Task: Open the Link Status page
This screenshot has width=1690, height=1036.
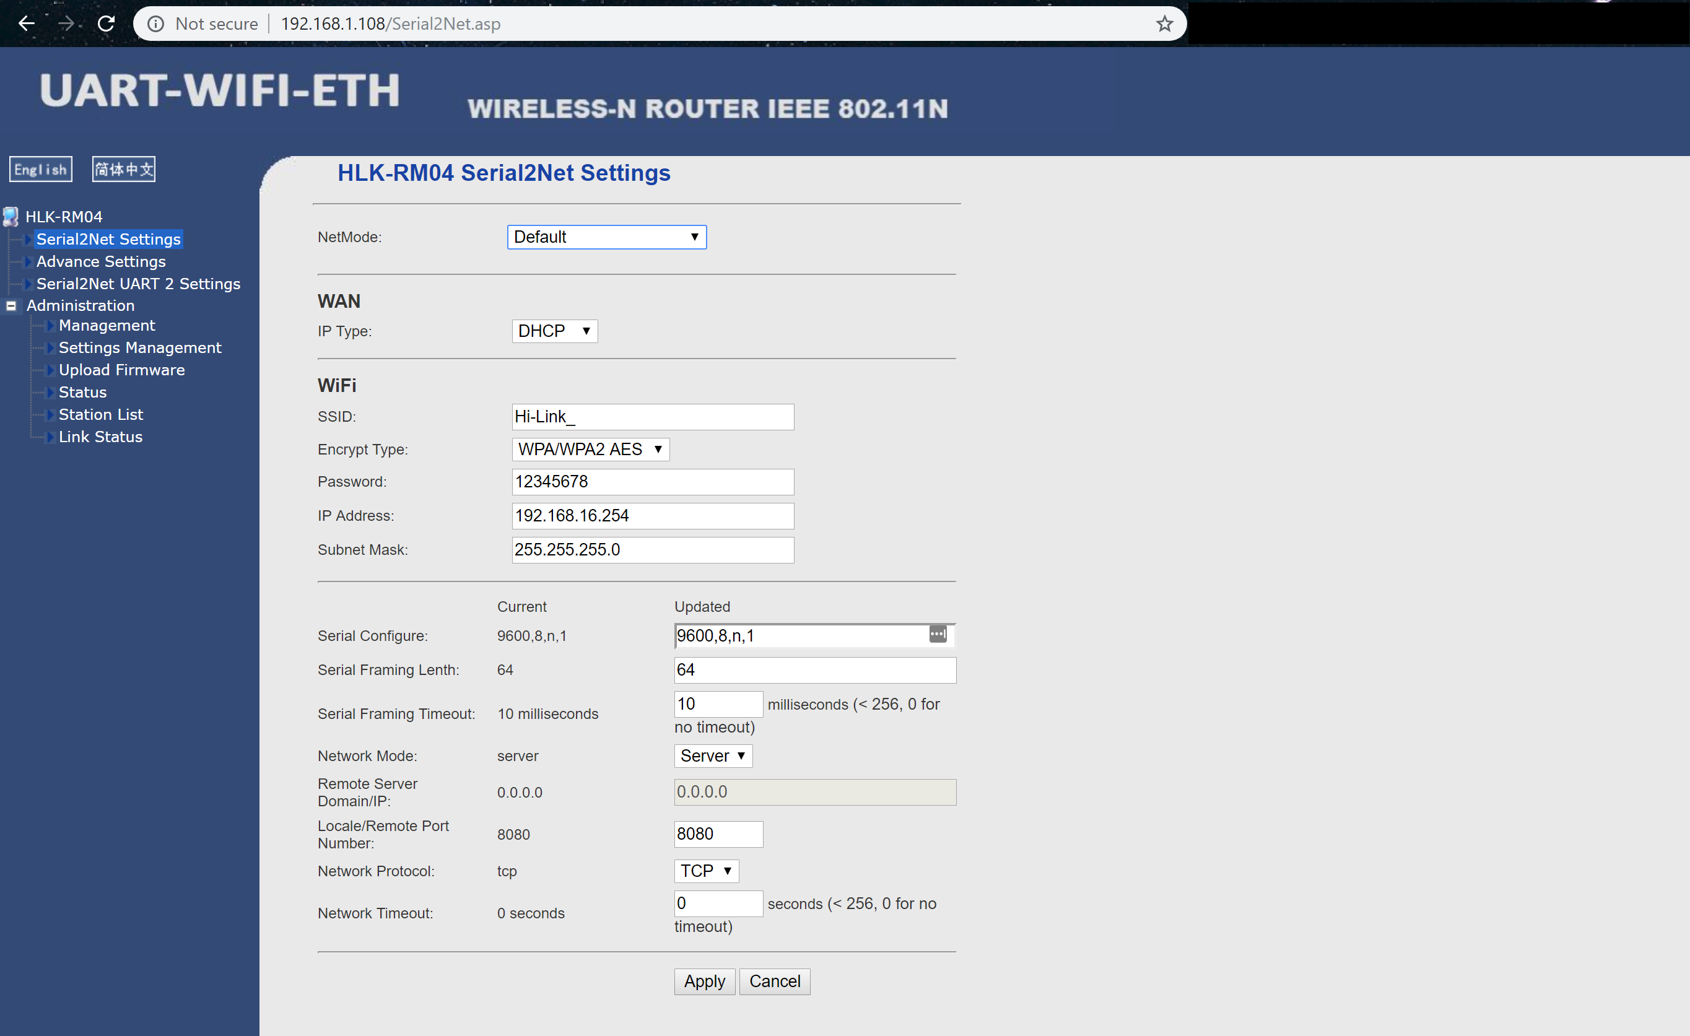Action: point(100,437)
